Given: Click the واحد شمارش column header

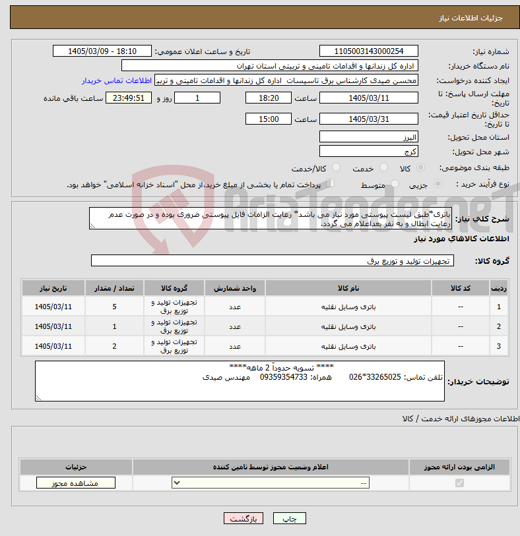Looking at the screenshot, I should [x=235, y=288].
